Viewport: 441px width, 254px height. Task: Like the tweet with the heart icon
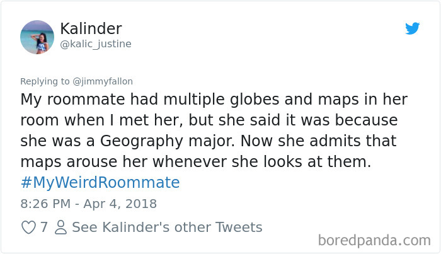tap(28, 228)
